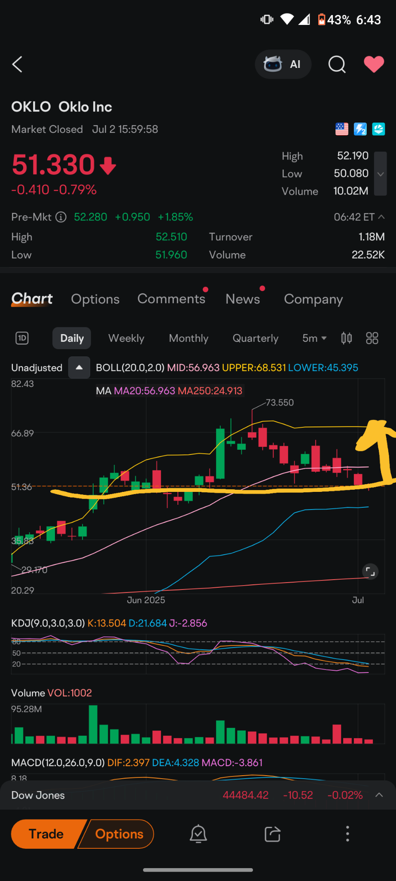The height and width of the screenshot is (881, 396).
Task: Tap the MA250:24.913 indicator label
Action: tap(210, 391)
